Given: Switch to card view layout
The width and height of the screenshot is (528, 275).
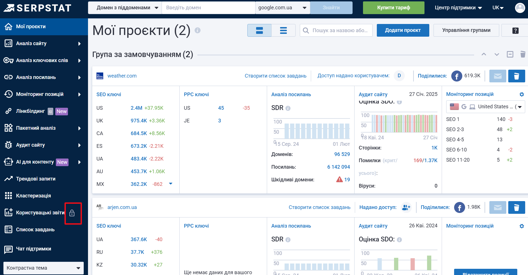Looking at the screenshot, I should click(259, 30).
